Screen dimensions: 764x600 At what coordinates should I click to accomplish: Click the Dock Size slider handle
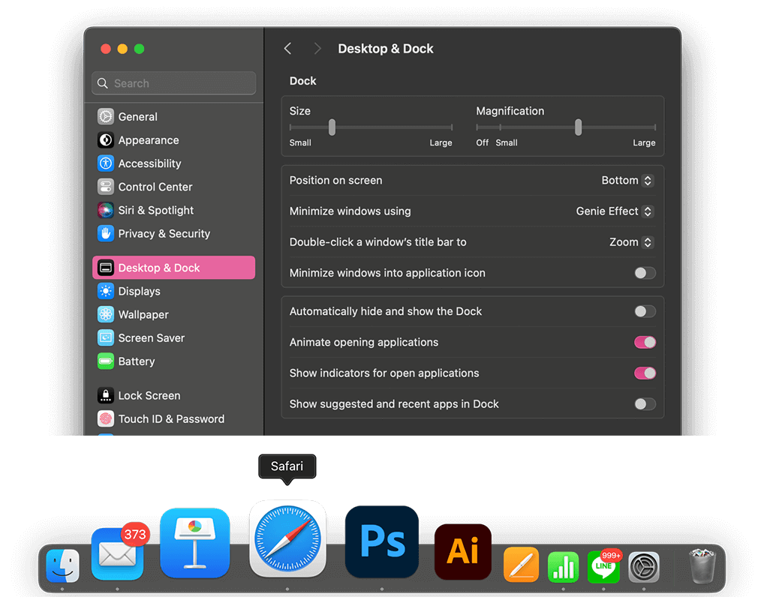(332, 127)
